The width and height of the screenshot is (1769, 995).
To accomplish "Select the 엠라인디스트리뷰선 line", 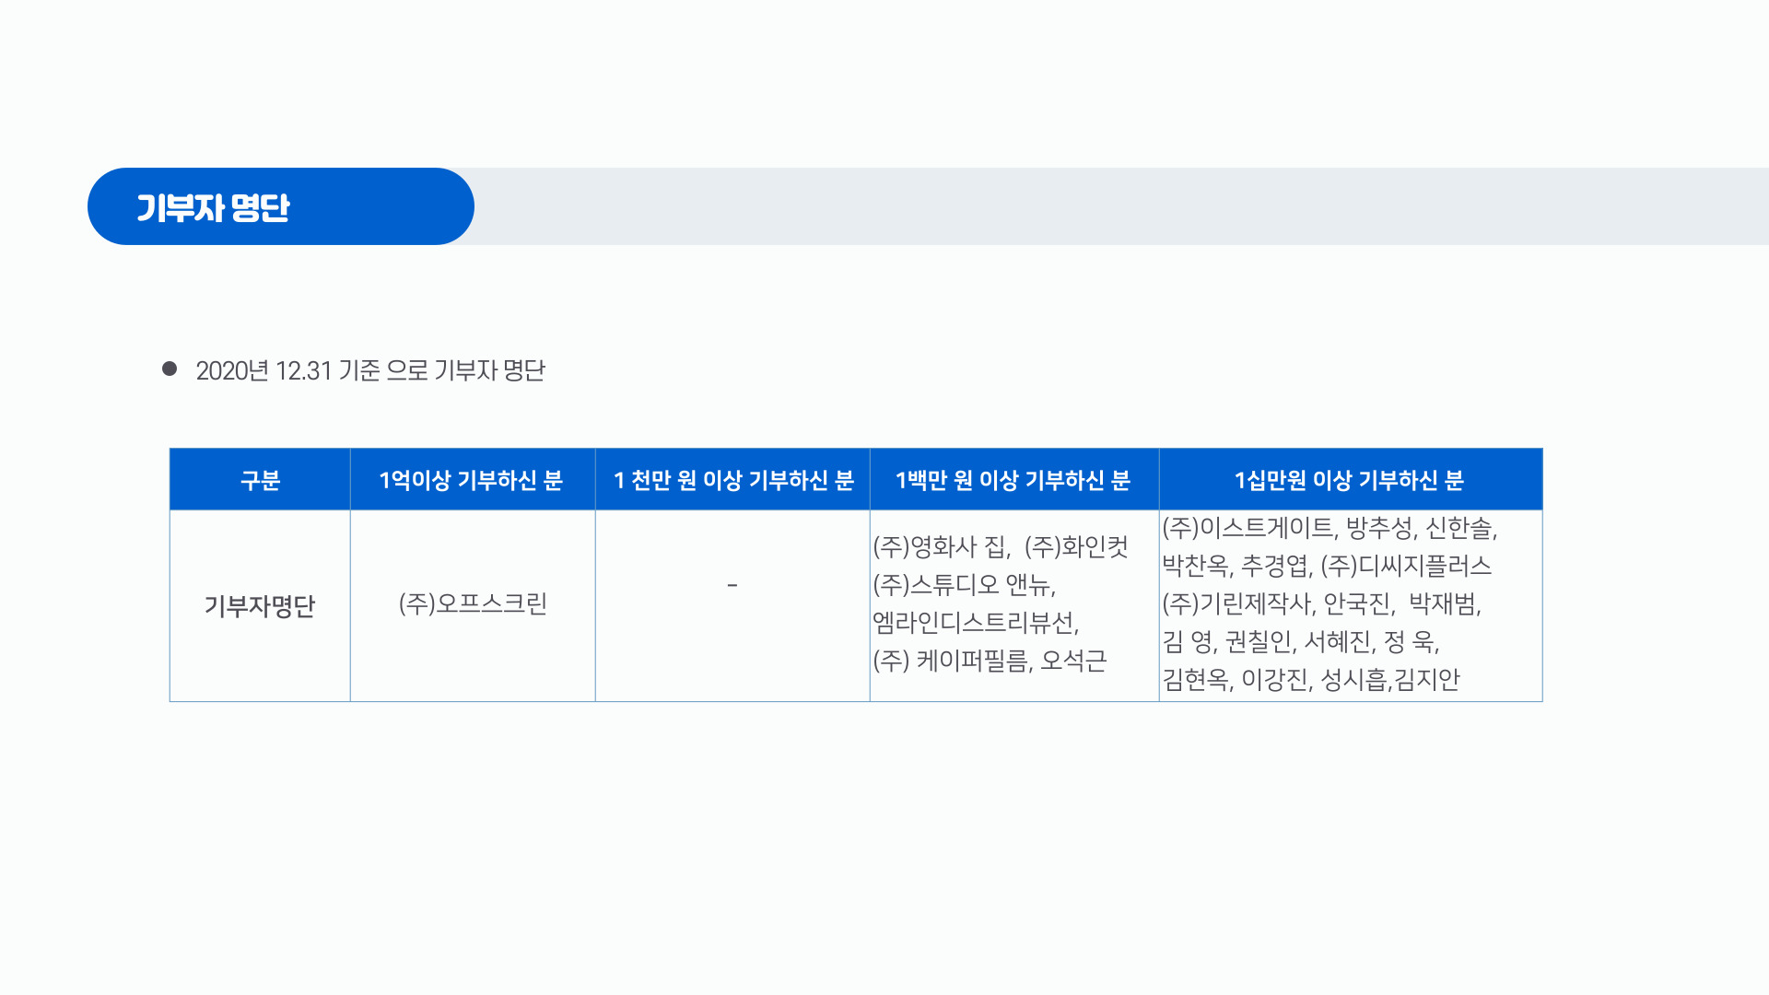I will tap(976, 623).
